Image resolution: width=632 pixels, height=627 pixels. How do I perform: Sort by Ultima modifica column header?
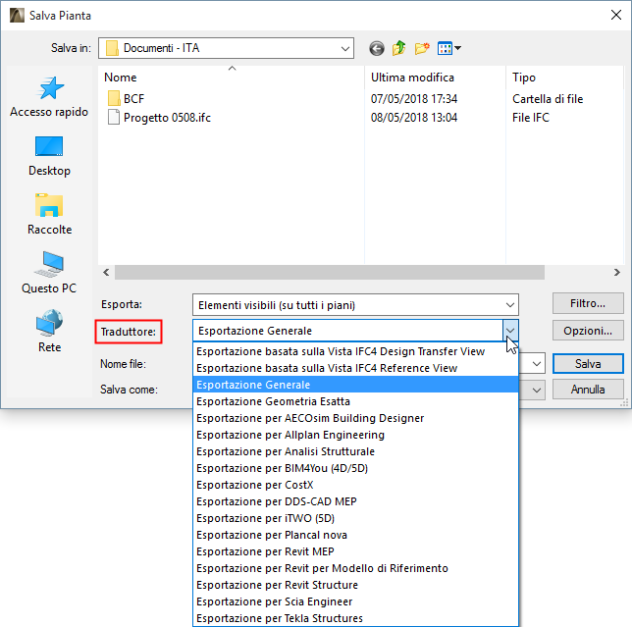click(435, 78)
